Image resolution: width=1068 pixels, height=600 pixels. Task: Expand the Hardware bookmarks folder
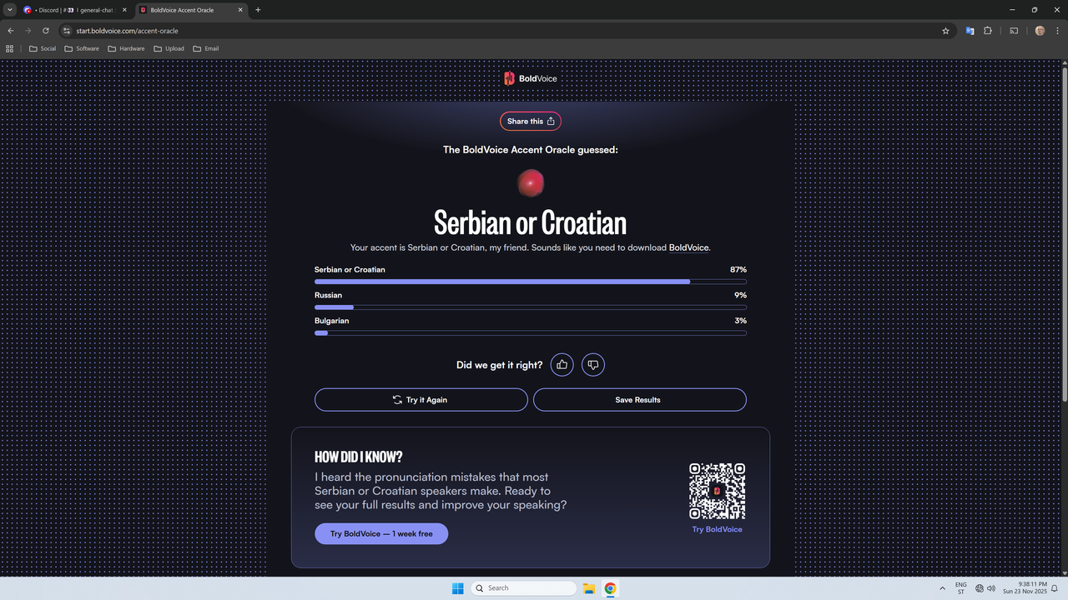point(126,48)
